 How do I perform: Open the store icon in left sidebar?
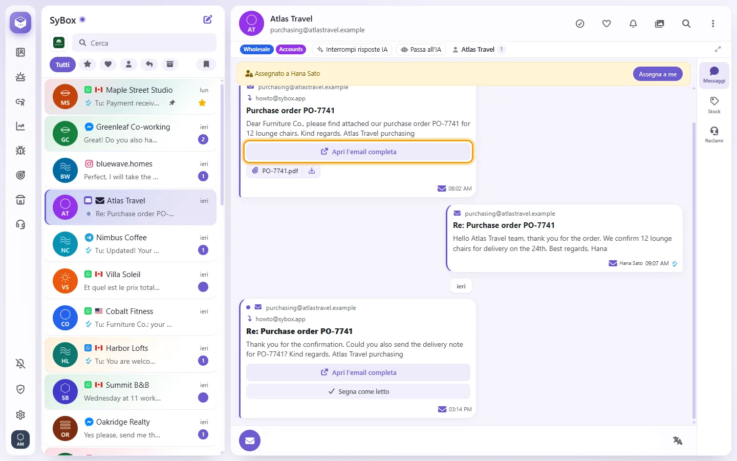click(x=20, y=200)
